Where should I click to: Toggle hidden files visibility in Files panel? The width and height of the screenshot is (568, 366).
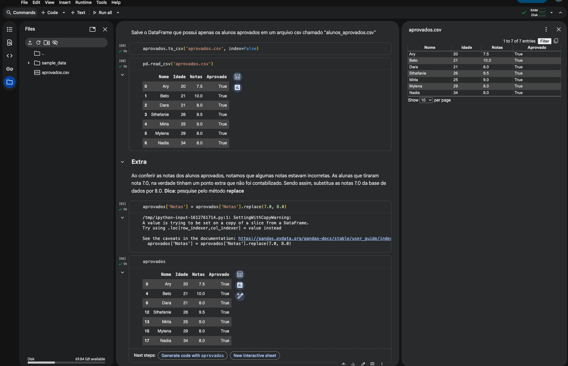click(x=55, y=43)
